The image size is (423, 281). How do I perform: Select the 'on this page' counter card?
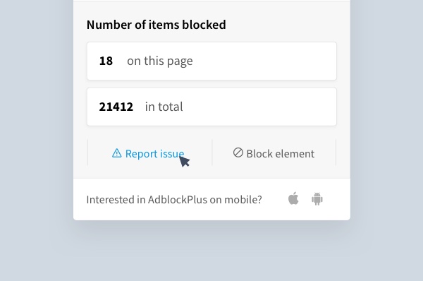[x=211, y=61]
